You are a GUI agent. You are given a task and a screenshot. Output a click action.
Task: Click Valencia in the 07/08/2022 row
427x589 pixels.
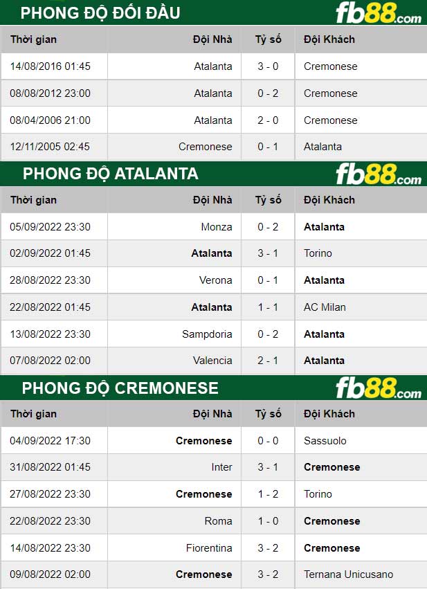pos(212,360)
